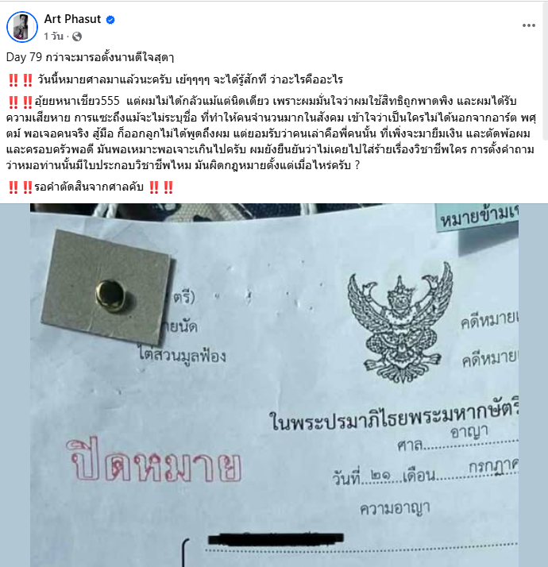The width and height of the screenshot is (548, 567).
Task: Open the three-dot post options menu
Action: point(528,25)
